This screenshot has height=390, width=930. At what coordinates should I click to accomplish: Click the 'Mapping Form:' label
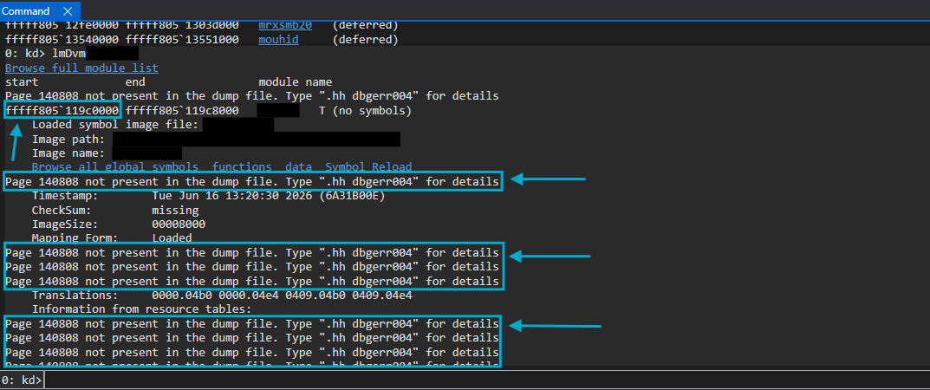(x=75, y=237)
